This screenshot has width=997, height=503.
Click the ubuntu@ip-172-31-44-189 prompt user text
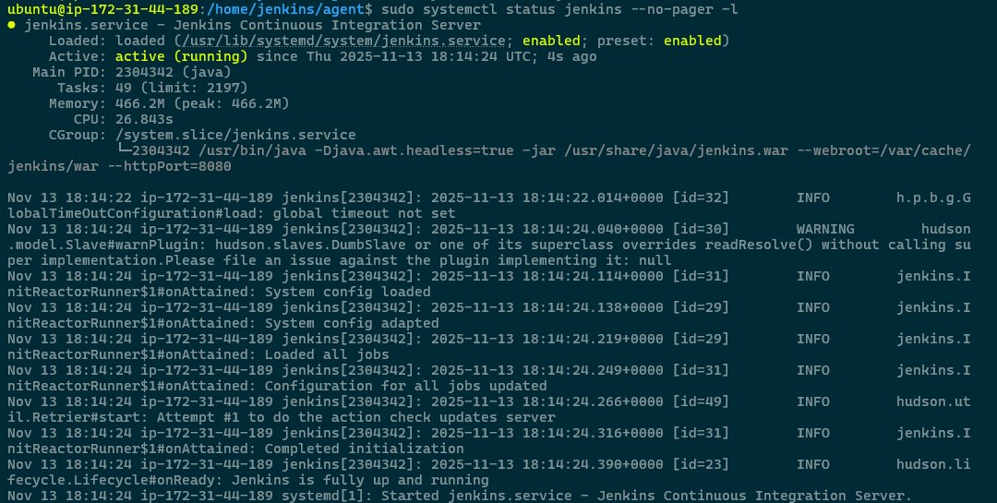tap(102, 9)
